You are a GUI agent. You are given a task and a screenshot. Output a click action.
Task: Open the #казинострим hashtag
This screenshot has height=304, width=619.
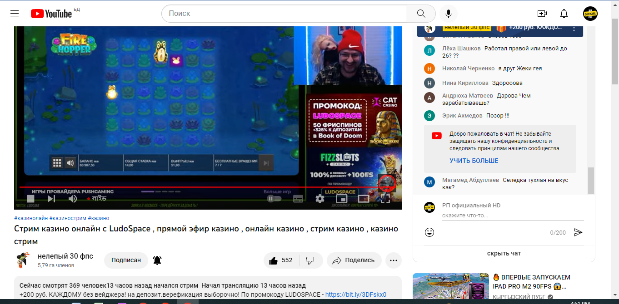pyautogui.click(x=68, y=218)
